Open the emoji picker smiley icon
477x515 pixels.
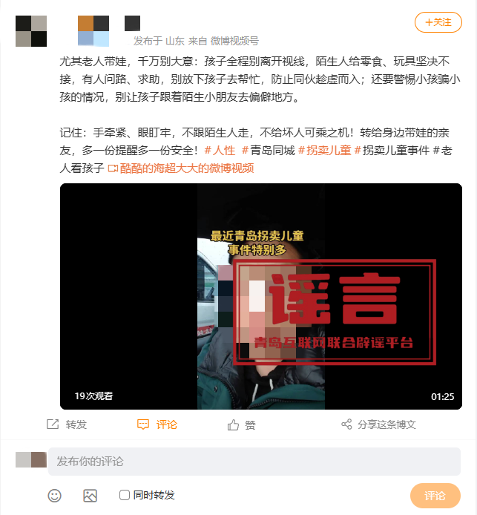click(54, 495)
